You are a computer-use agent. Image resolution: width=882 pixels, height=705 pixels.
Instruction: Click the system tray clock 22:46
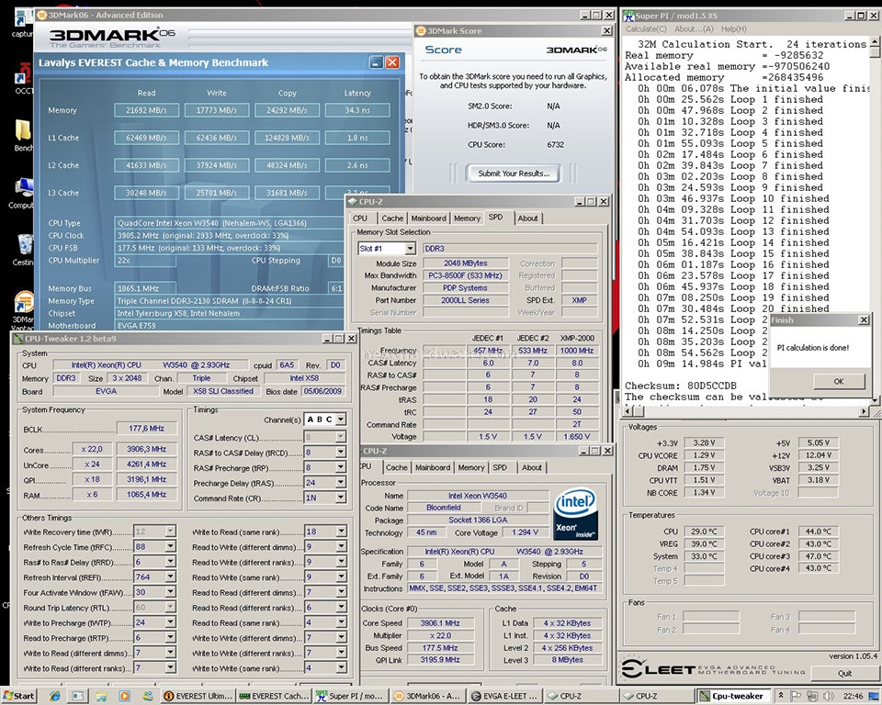(x=854, y=696)
